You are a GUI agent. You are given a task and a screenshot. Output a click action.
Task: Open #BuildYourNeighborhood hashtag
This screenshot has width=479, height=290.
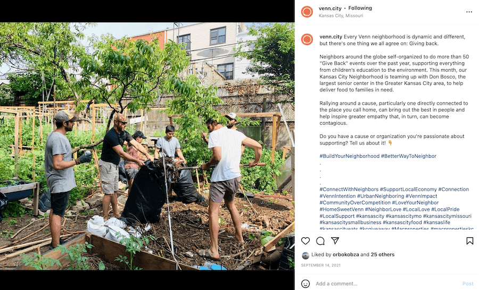pos(350,156)
